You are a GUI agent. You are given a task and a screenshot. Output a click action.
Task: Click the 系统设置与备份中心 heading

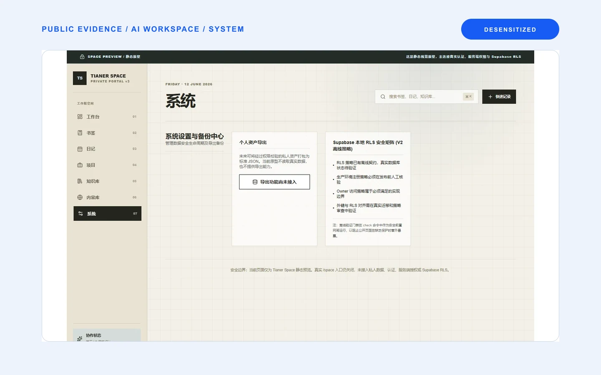point(194,136)
